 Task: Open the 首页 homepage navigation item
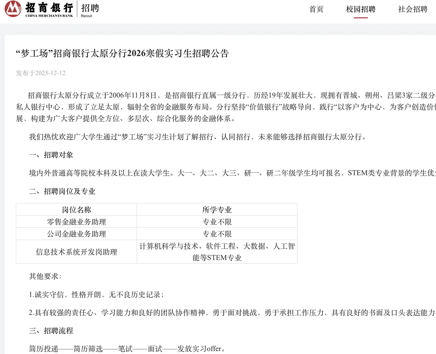[316, 10]
